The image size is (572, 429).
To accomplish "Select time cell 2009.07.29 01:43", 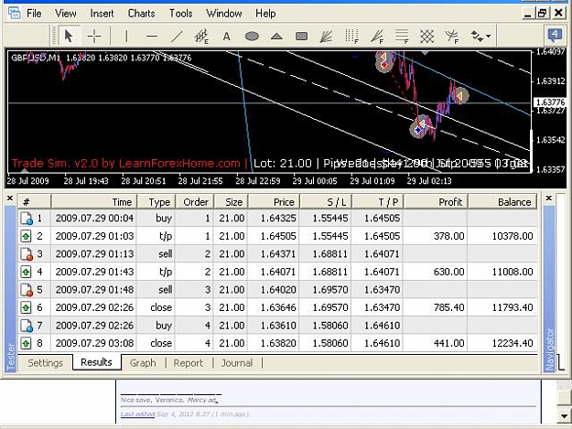I will (94, 272).
